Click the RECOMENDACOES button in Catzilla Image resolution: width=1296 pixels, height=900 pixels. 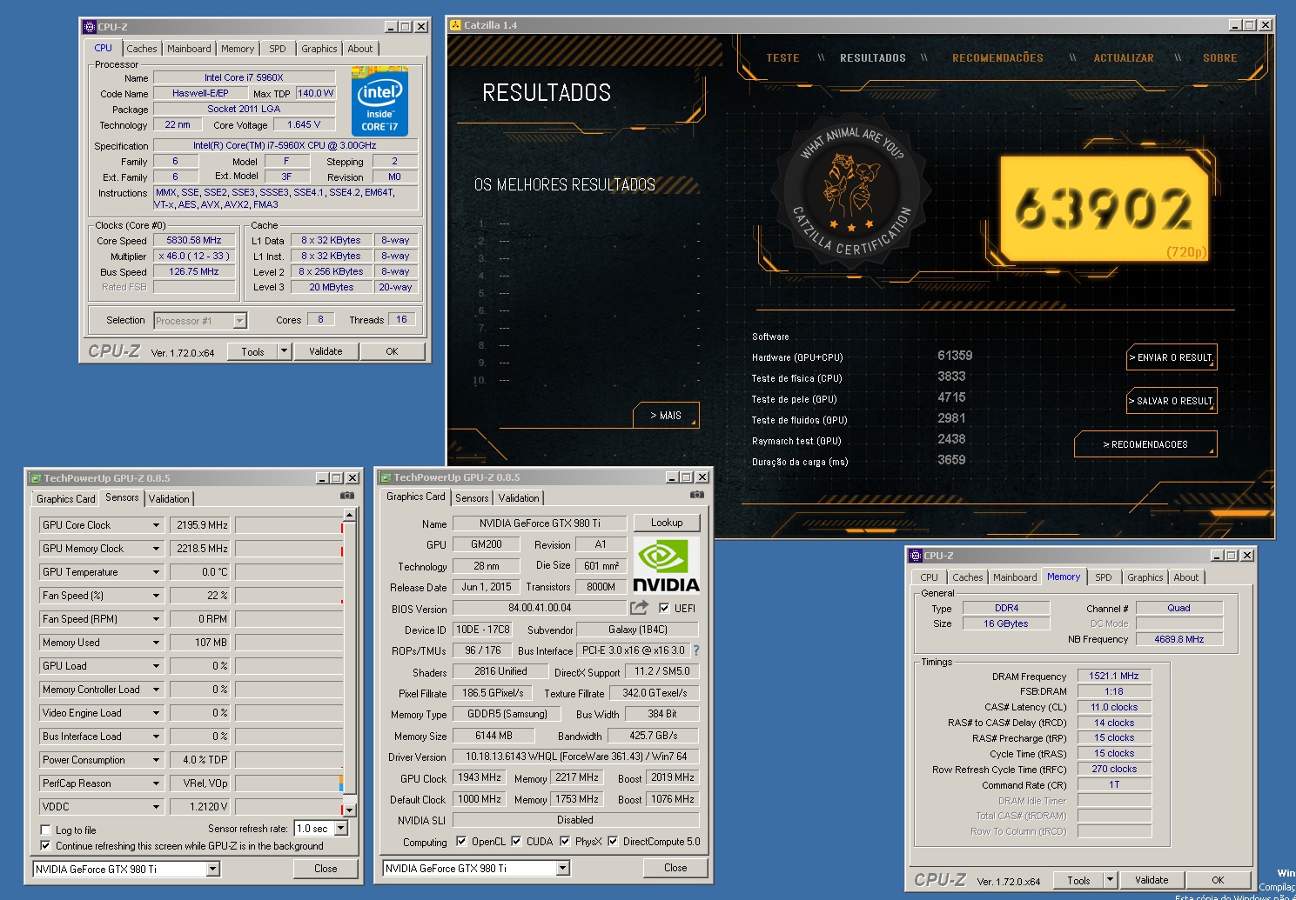pos(1145,444)
